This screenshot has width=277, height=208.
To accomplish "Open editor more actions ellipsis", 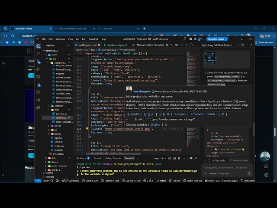I will pos(196,45).
